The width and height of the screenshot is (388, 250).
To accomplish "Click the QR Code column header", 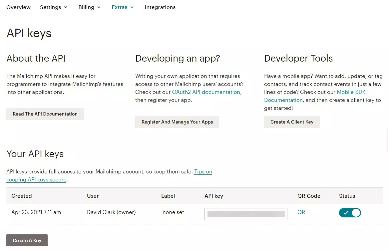I will click(x=309, y=196).
